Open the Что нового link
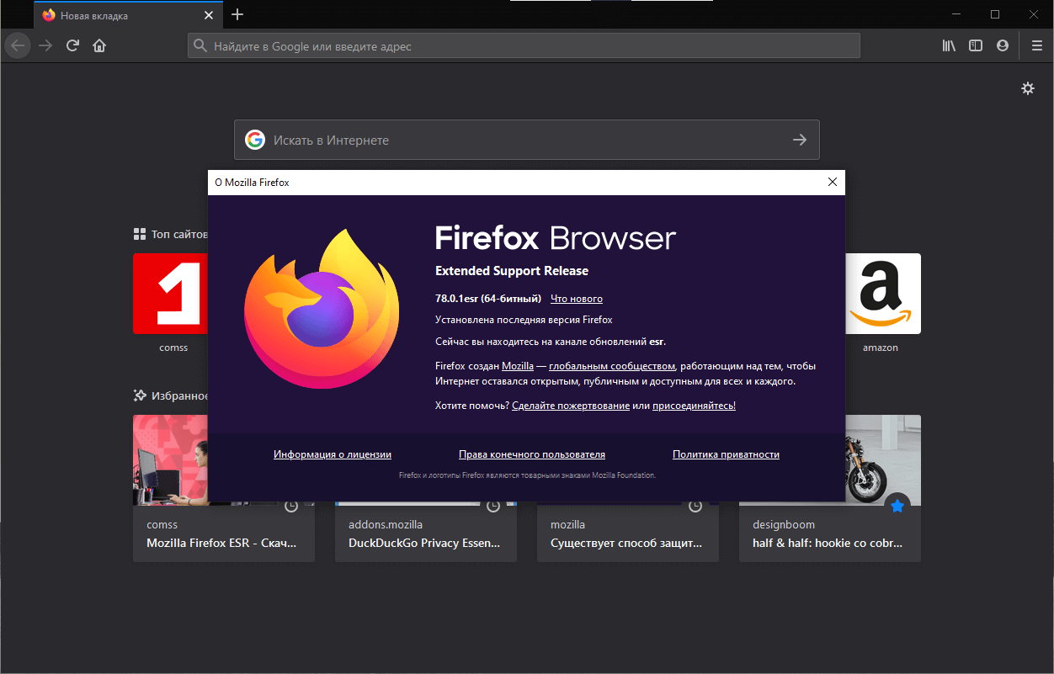This screenshot has width=1054, height=674. point(576,299)
